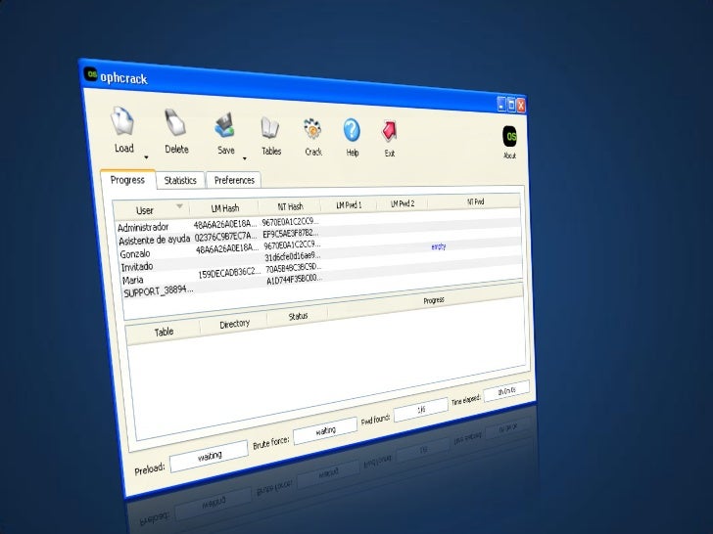Click the Brute force status field
Screen dimensions: 713x534
(325, 430)
